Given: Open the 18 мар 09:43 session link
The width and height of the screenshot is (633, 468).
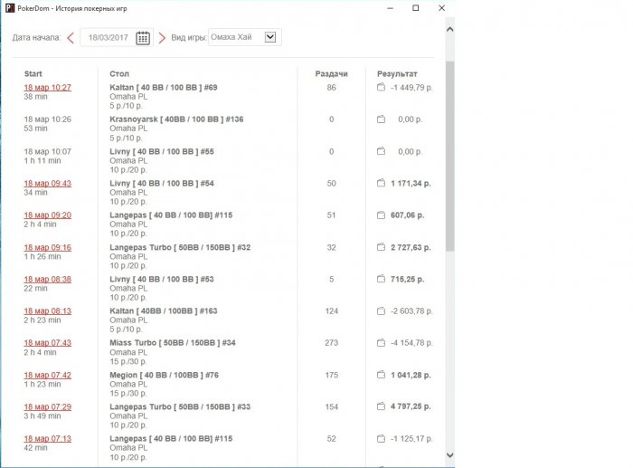Looking at the screenshot, I should (x=47, y=184).
